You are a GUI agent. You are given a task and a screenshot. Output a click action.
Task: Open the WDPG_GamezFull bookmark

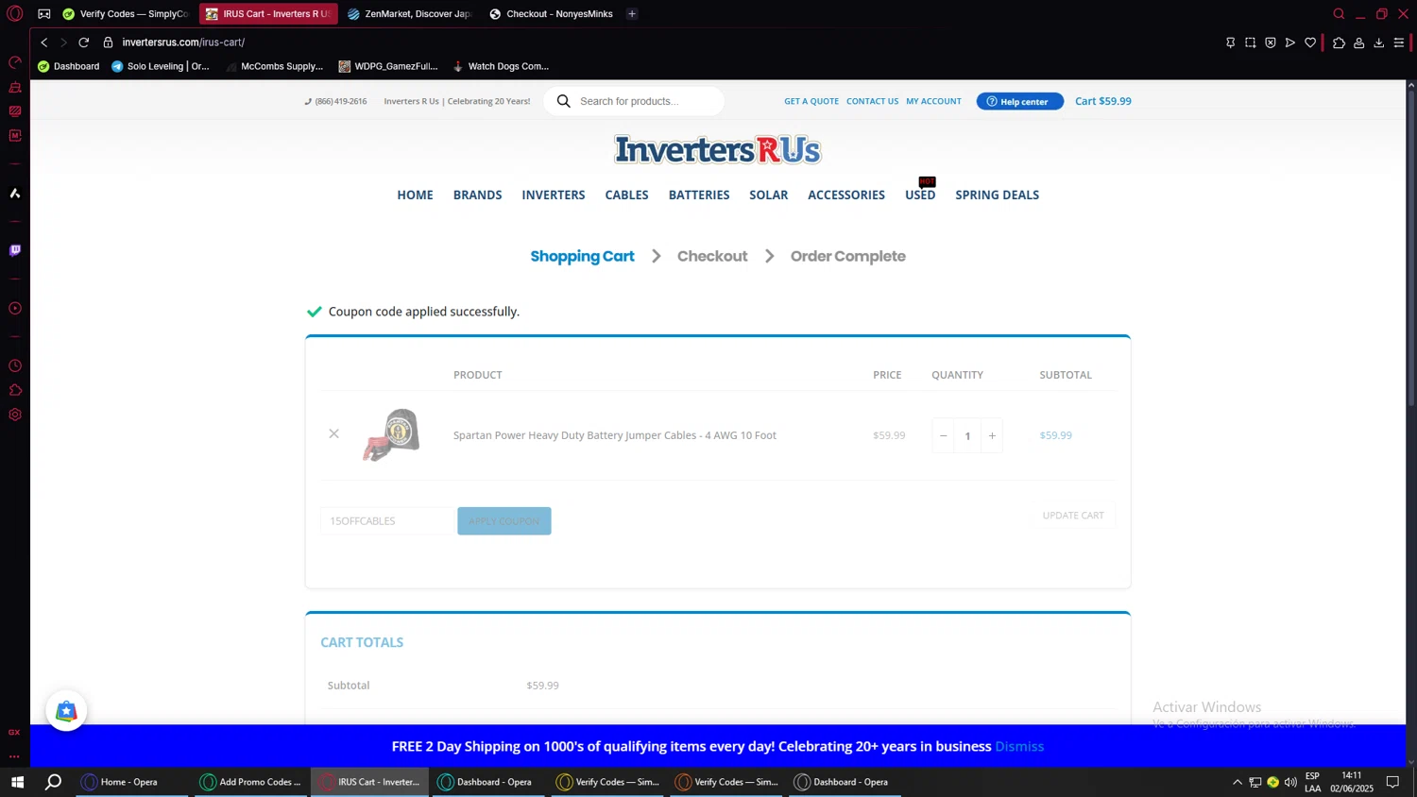[387, 66]
